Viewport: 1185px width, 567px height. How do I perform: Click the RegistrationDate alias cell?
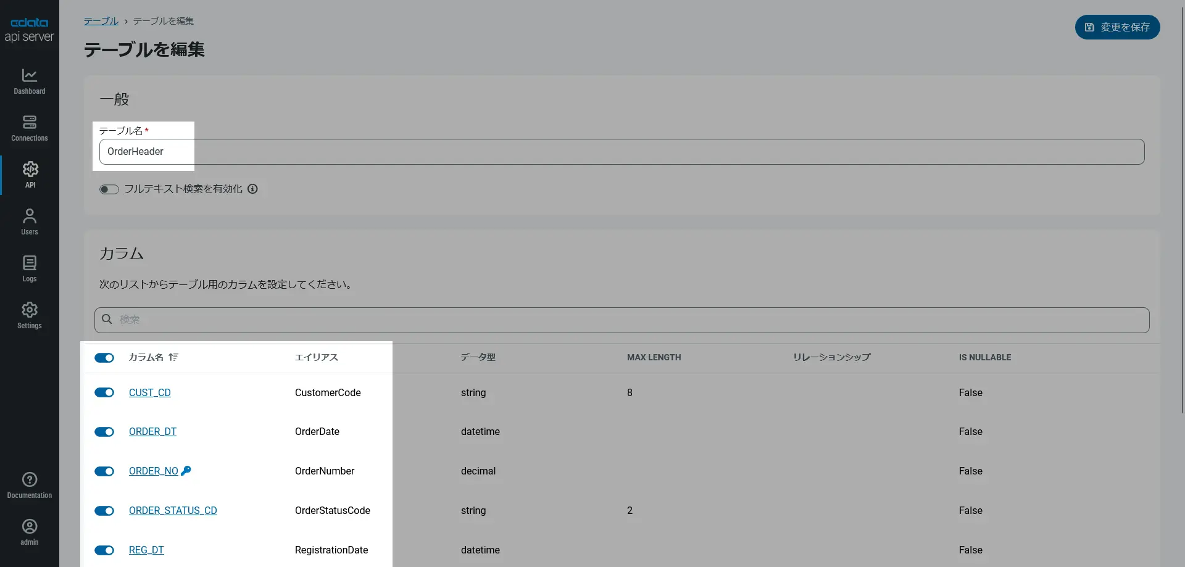point(331,550)
